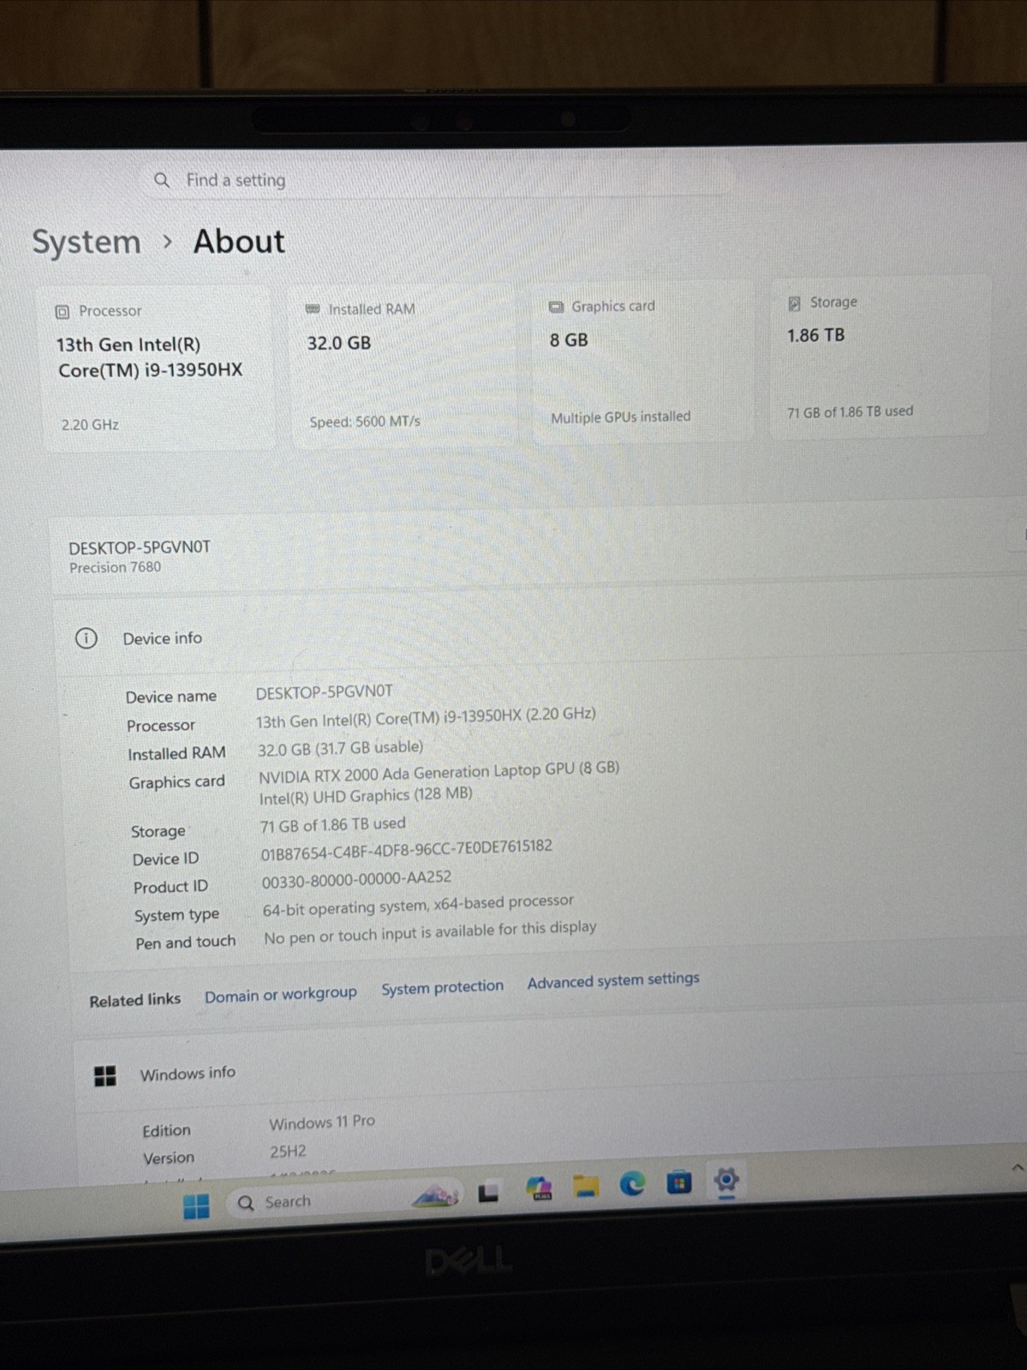Select the No pen or touch input text
The width and height of the screenshot is (1027, 1370).
click(430, 932)
